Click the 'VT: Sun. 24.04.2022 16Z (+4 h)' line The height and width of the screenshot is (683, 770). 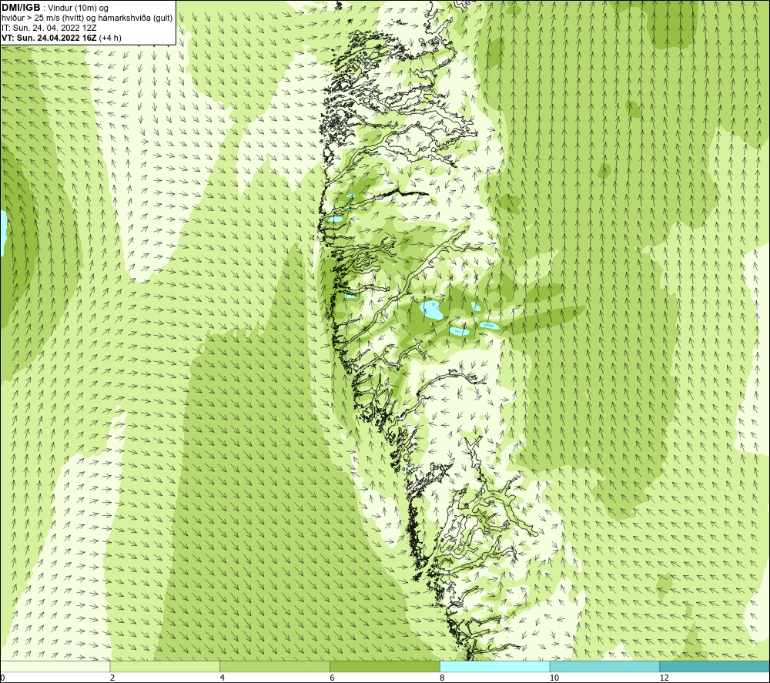62,38
